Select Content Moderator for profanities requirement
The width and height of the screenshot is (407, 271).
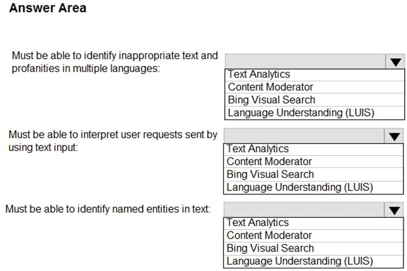(314, 87)
